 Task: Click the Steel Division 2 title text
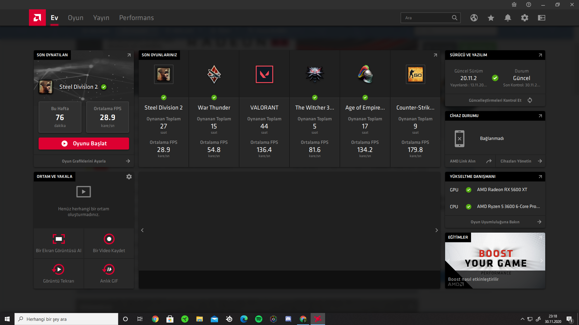point(78,87)
